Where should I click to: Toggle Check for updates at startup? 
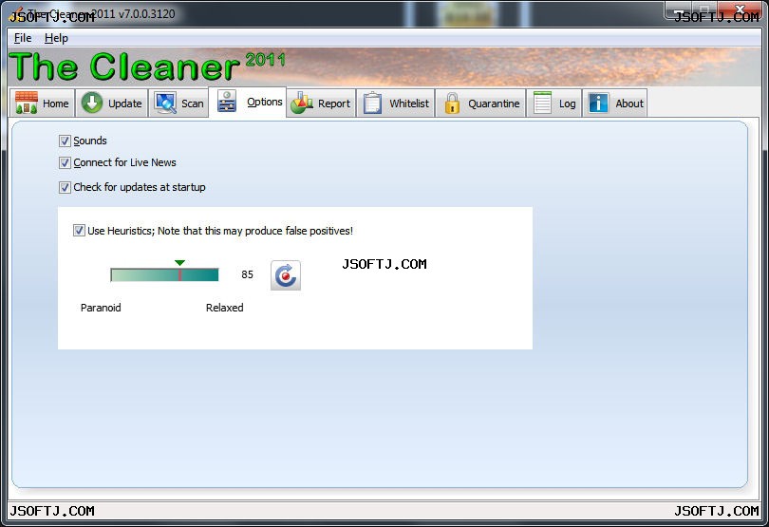(x=65, y=187)
